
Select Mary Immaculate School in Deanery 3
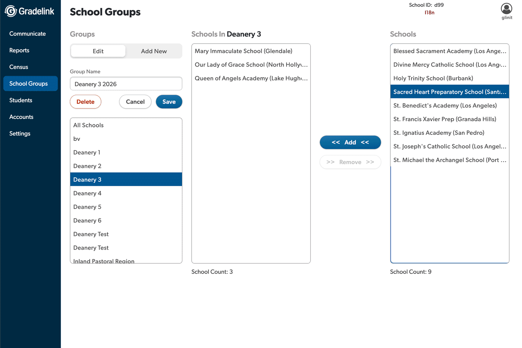pyautogui.click(x=243, y=51)
